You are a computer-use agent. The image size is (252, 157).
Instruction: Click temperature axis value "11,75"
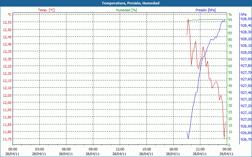tap(7, 139)
